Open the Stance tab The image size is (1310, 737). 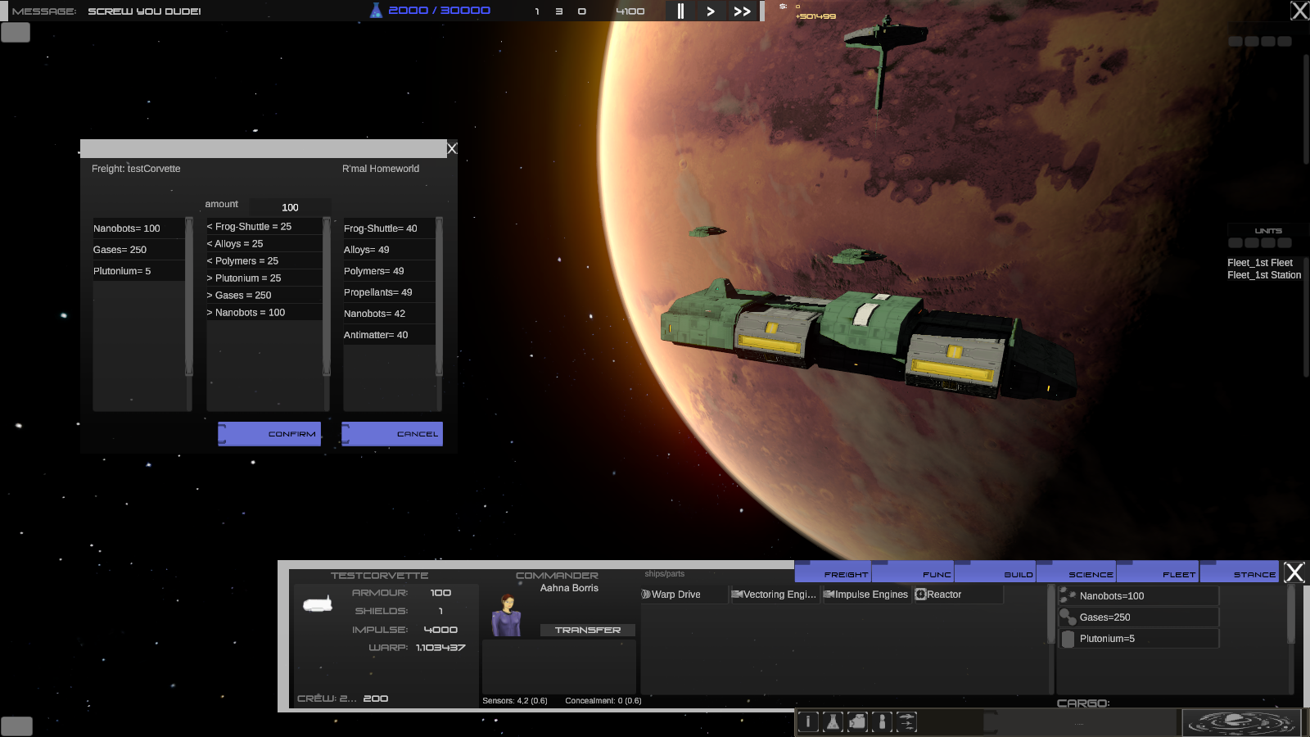1239,572
